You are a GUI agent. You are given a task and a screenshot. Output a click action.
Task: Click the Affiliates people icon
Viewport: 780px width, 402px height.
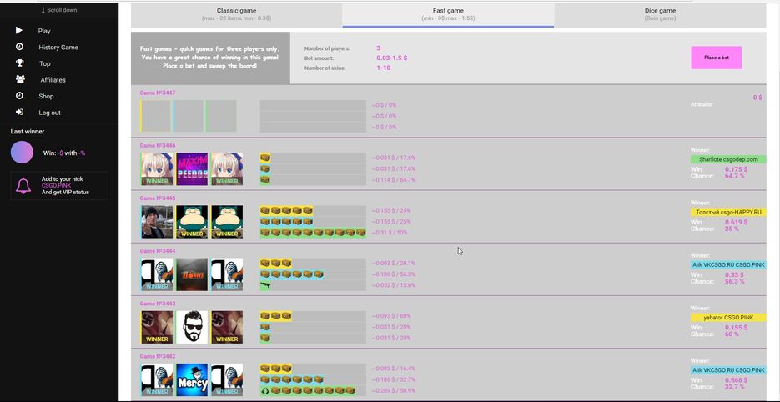20,79
